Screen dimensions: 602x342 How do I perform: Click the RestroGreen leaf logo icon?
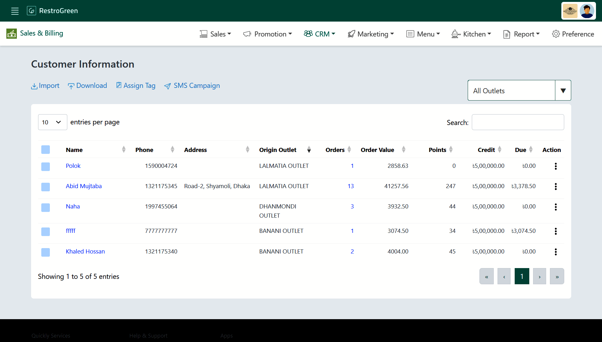point(31,11)
